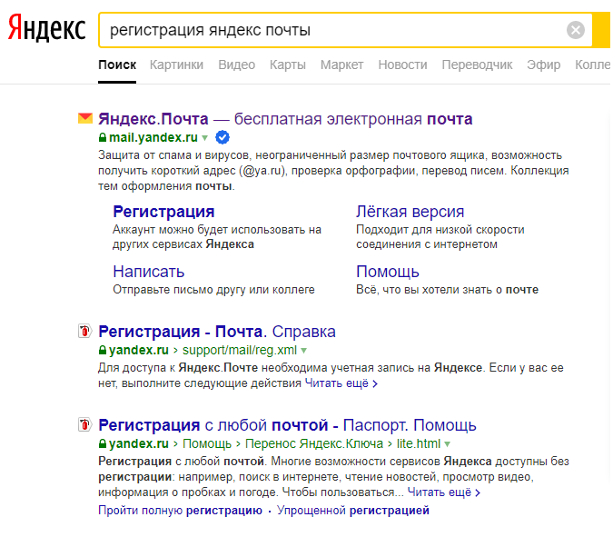The height and width of the screenshot is (537, 613).
Task: Expand the dropdown arrow after support/mail/reg.xml
Action: [x=303, y=351]
